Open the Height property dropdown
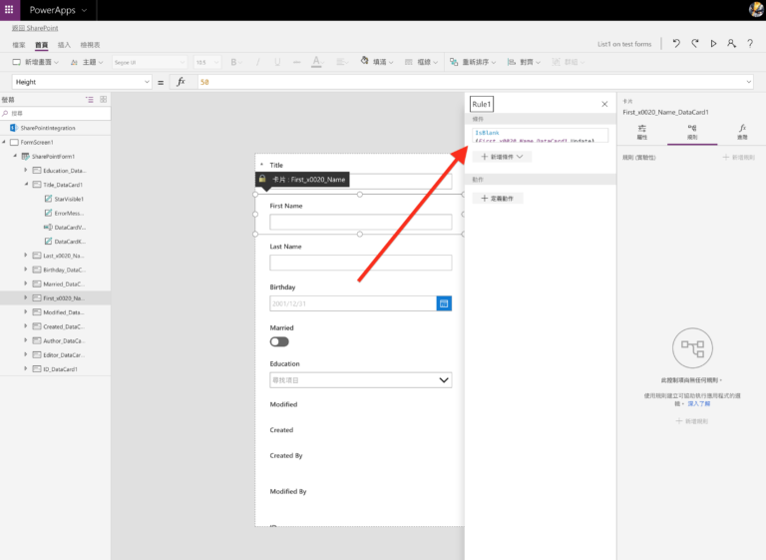Image resolution: width=766 pixels, height=560 pixels. coord(147,82)
